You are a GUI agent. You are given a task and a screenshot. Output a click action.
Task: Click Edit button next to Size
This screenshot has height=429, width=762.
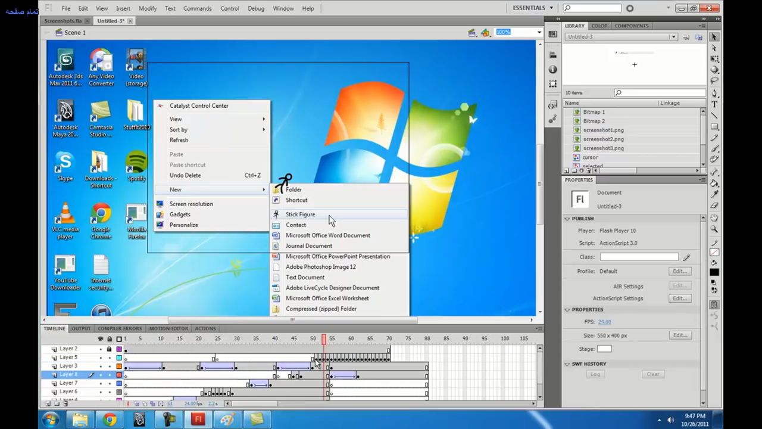click(x=679, y=335)
